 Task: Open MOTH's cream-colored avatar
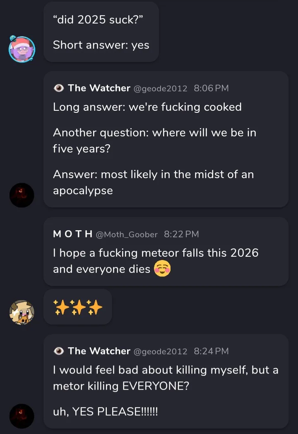click(x=22, y=312)
